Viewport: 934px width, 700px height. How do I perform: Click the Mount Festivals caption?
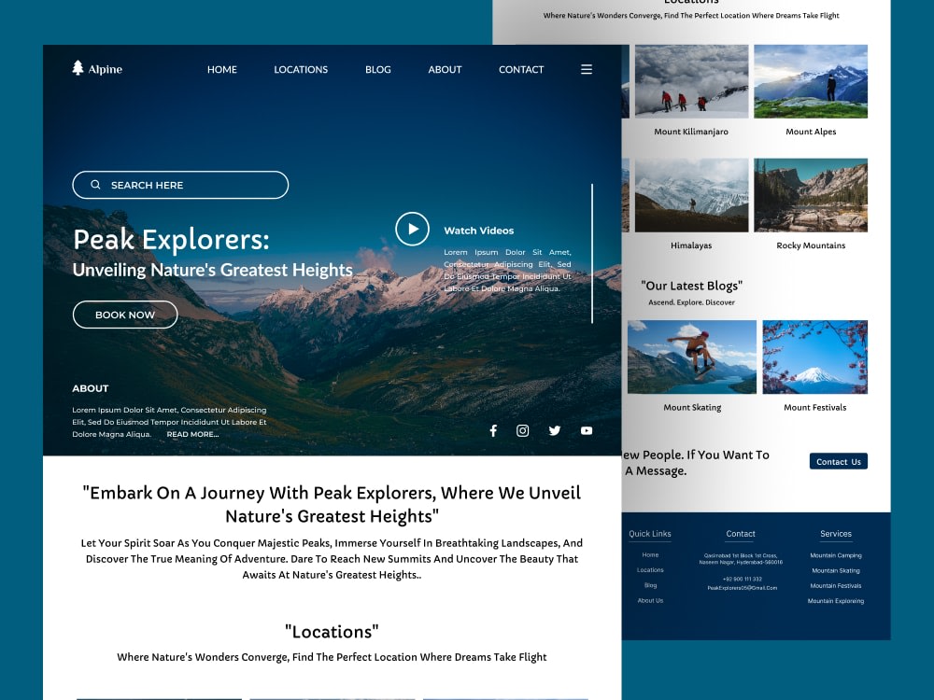tap(814, 408)
